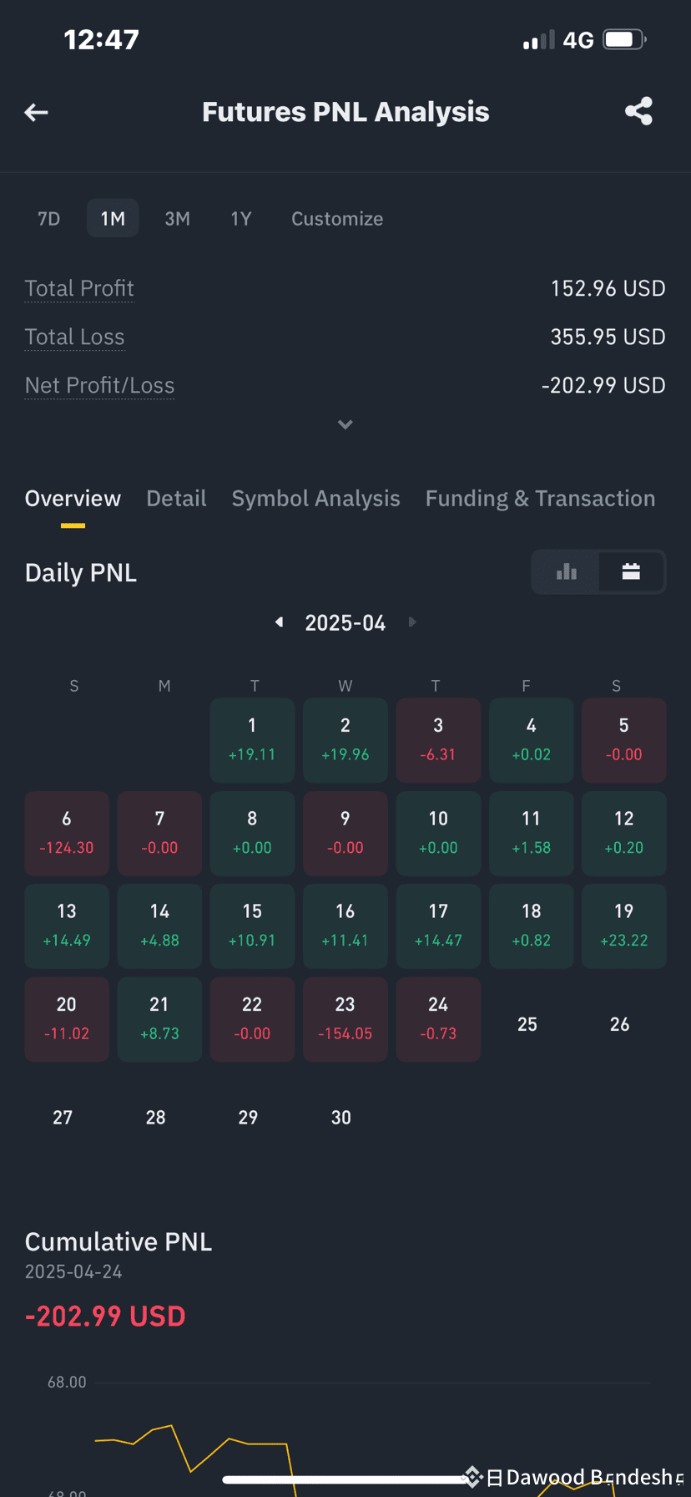View the Net Profit/Loss explanation
Viewport: 691px width, 1497px height.
point(99,386)
